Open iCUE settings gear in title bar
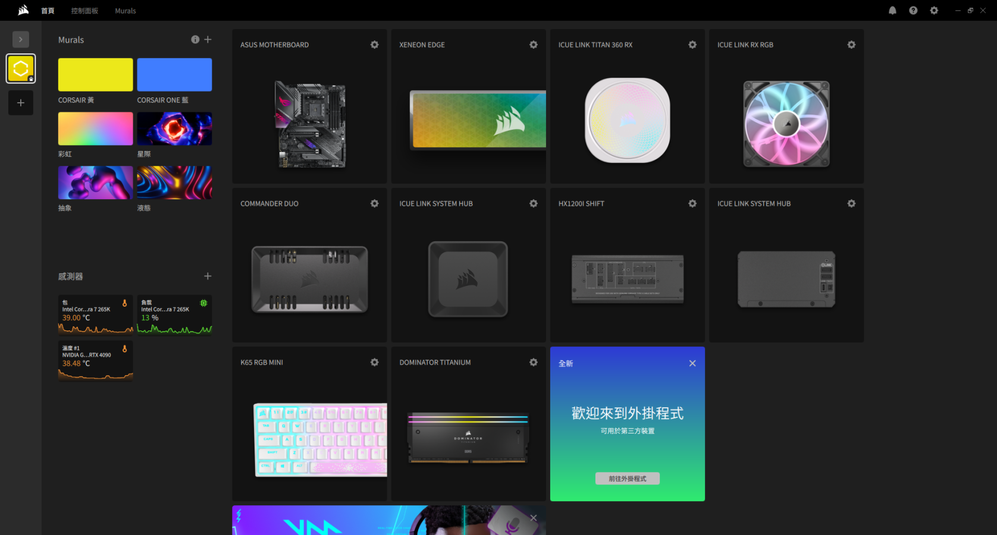This screenshot has width=997, height=535. pyautogui.click(x=934, y=11)
